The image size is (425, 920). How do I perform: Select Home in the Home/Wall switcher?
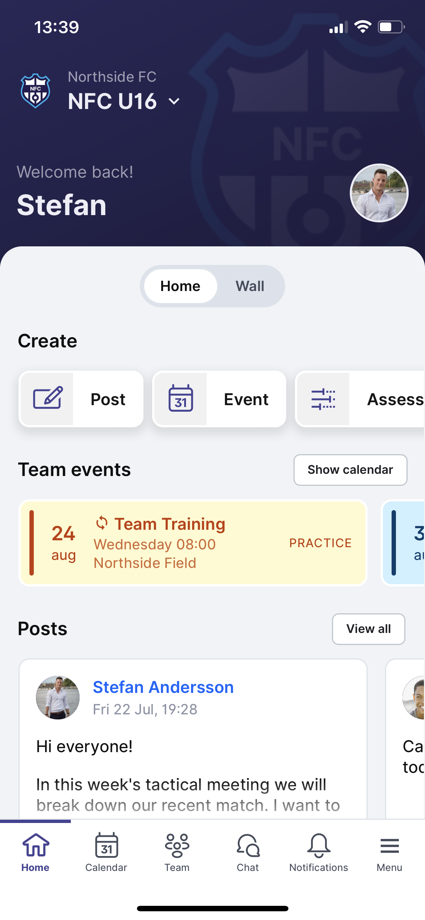[x=181, y=286]
